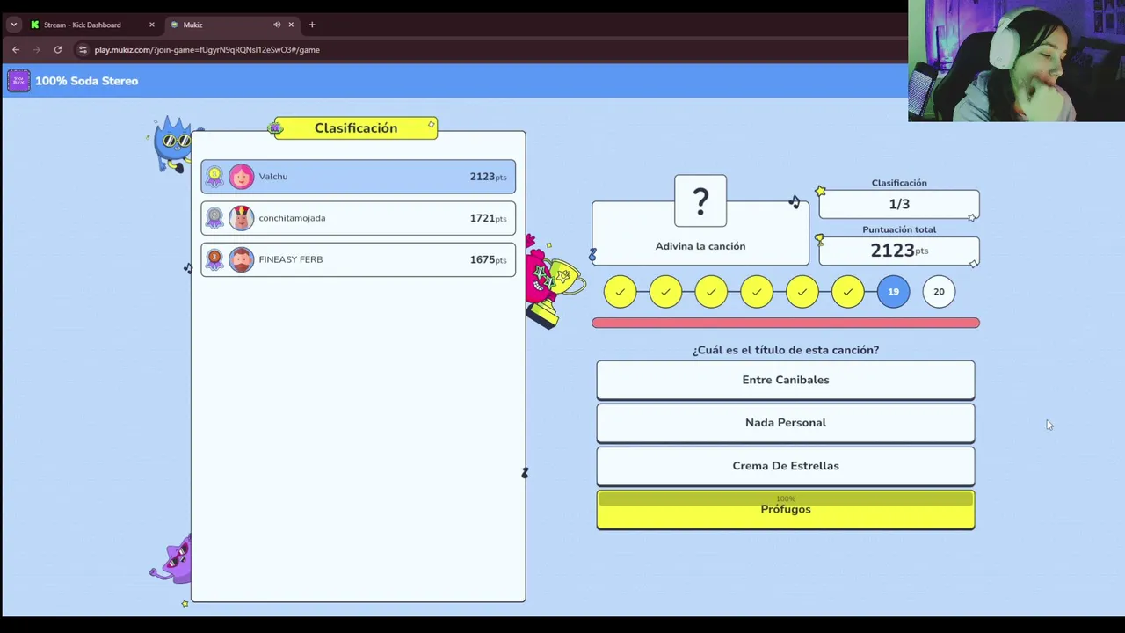Select the Mukiz browser tab
The height and width of the screenshot is (633, 1125).
tap(231, 25)
